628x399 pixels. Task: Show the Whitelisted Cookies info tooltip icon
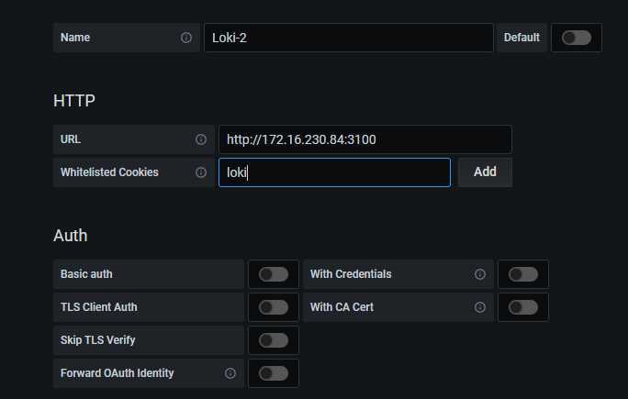(201, 172)
